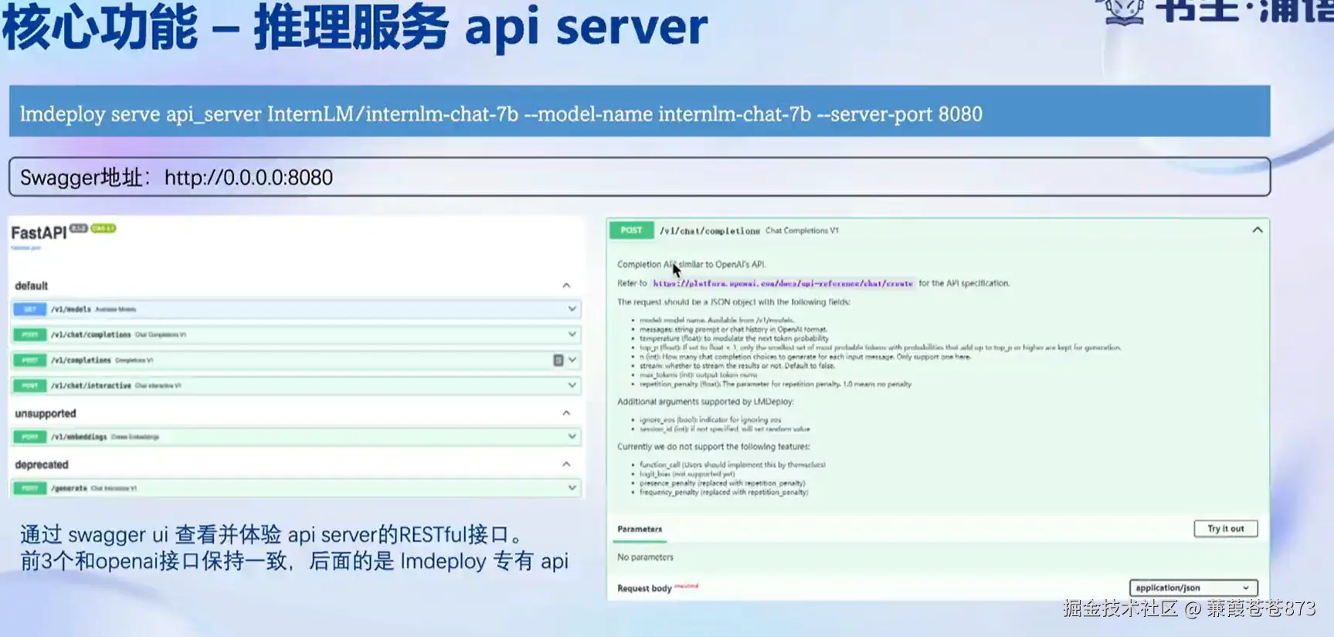Click the GET badge for /v1/models

(x=29, y=309)
